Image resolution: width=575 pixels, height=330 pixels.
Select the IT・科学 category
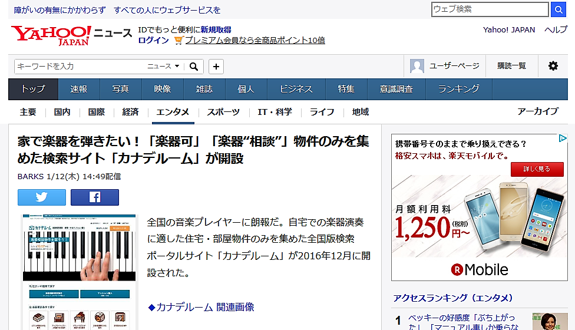pos(275,112)
